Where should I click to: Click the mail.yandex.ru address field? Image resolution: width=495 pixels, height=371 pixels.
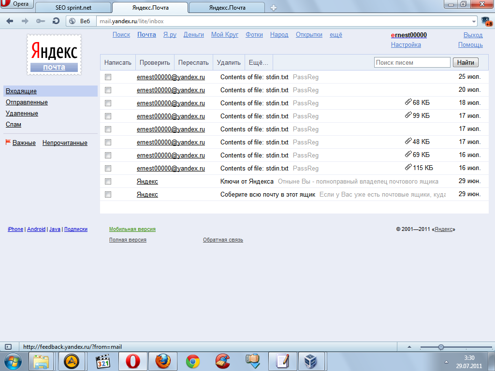pyautogui.click(x=283, y=21)
